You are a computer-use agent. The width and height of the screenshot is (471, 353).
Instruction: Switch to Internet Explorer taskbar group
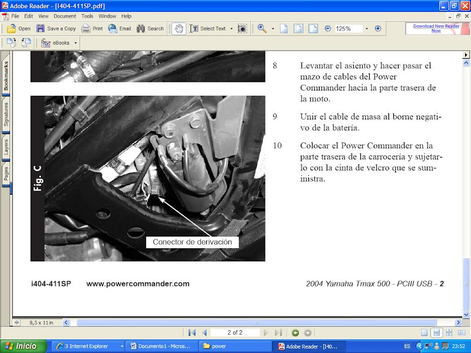(x=89, y=346)
